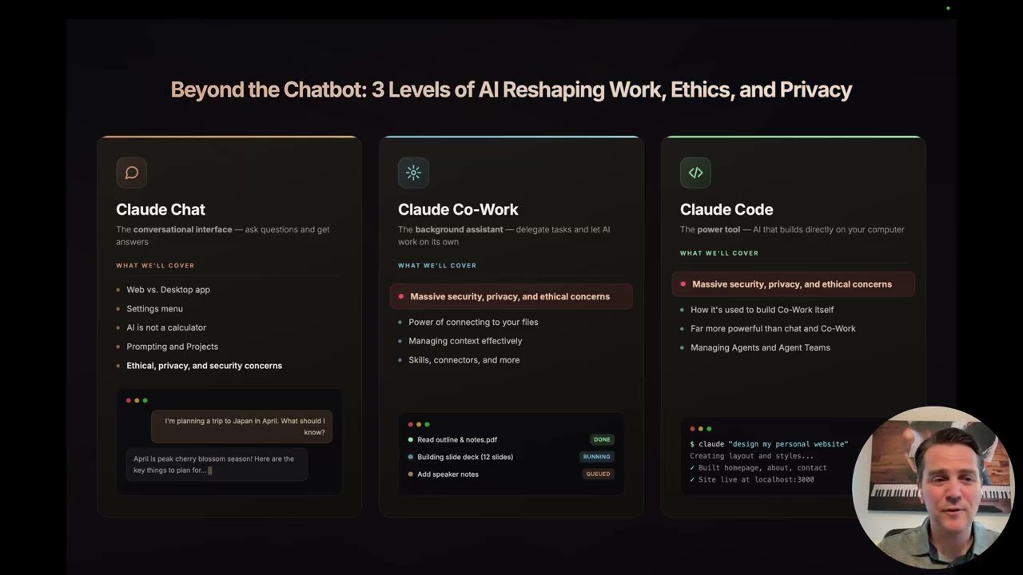Click 'Building slide deck (12 slides)' task row
The image size is (1023, 575).
point(511,457)
